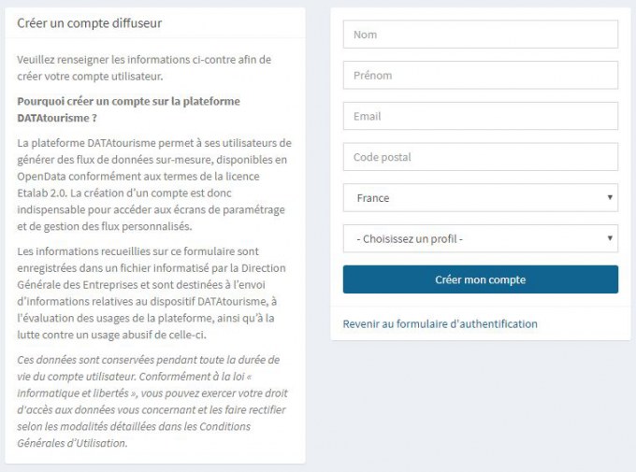This screenshot has width=636, height=472.
Task: Select the Email input box
Action: pos(480,117)
